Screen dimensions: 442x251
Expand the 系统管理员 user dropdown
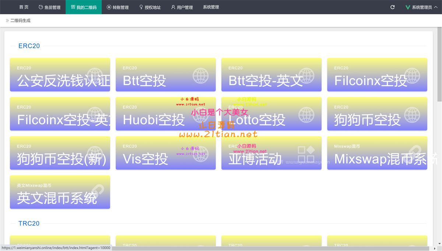421,7
